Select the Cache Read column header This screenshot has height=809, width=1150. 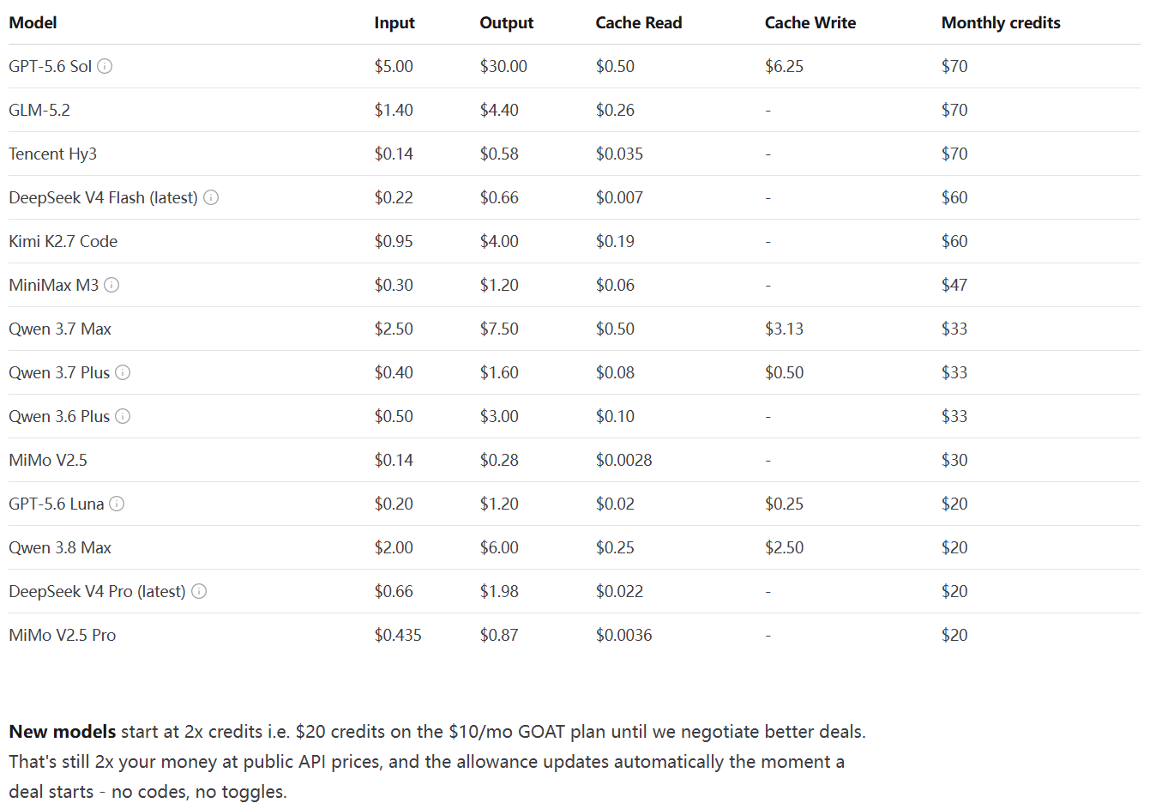[639, 23]
